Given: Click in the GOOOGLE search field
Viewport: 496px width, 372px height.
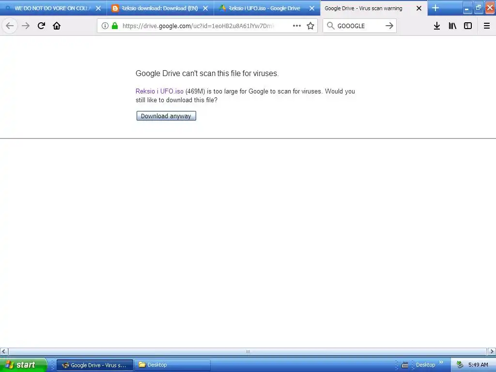Looking at the screenshot, I should pyautogui.click(x=359, y=26).
